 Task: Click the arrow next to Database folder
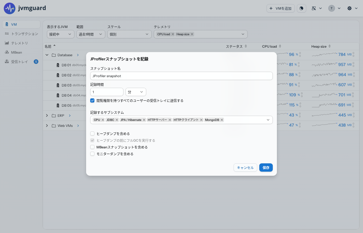[x=78, y=55]
